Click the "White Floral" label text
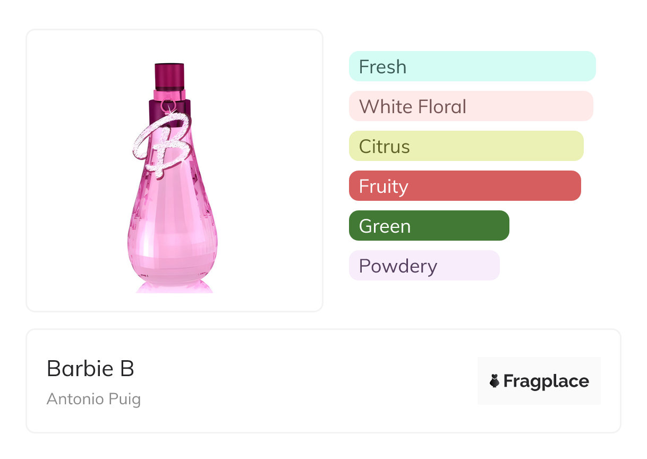 tap(412, 107)
